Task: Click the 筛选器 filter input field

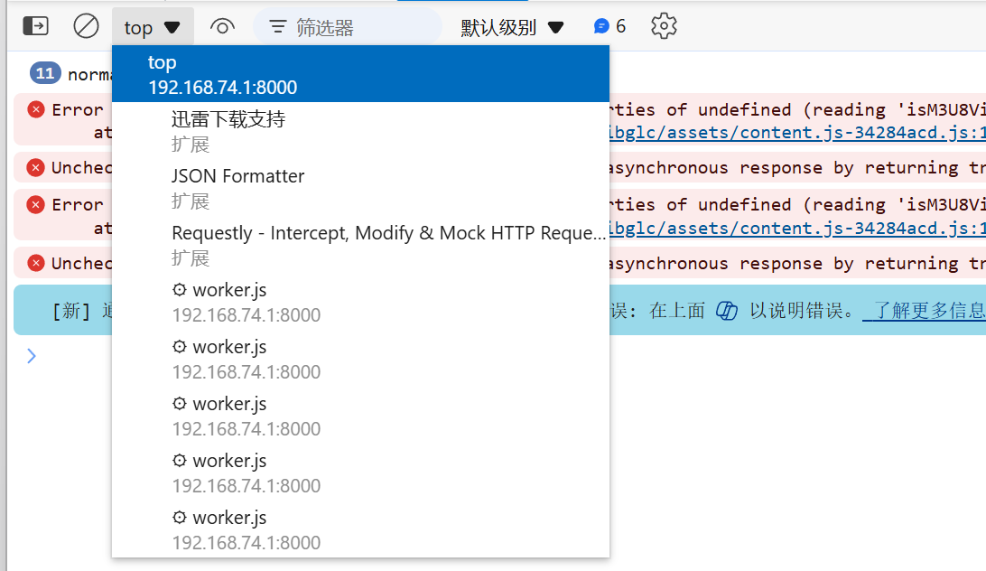Action: [x=361, y=27]
